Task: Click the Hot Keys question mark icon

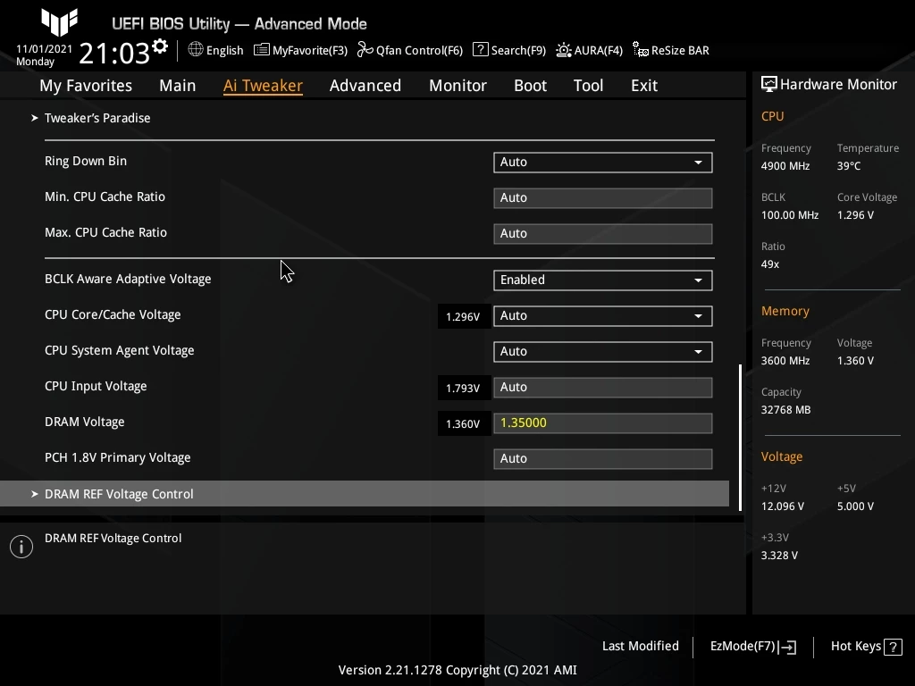Action: [893, 647]
